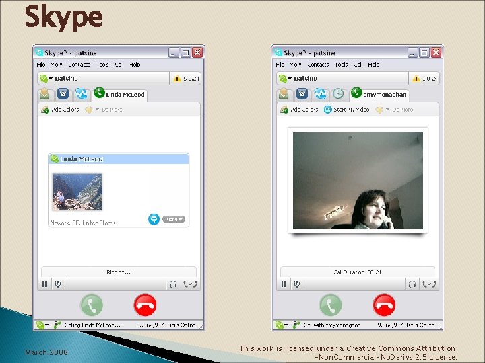Viewport: 485px width, 363px height.
Task: Open Call menu in right Skype window
Action: pyautogui.click(x=358, y=65)
